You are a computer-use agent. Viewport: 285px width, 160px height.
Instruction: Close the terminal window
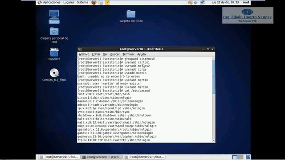212,49
